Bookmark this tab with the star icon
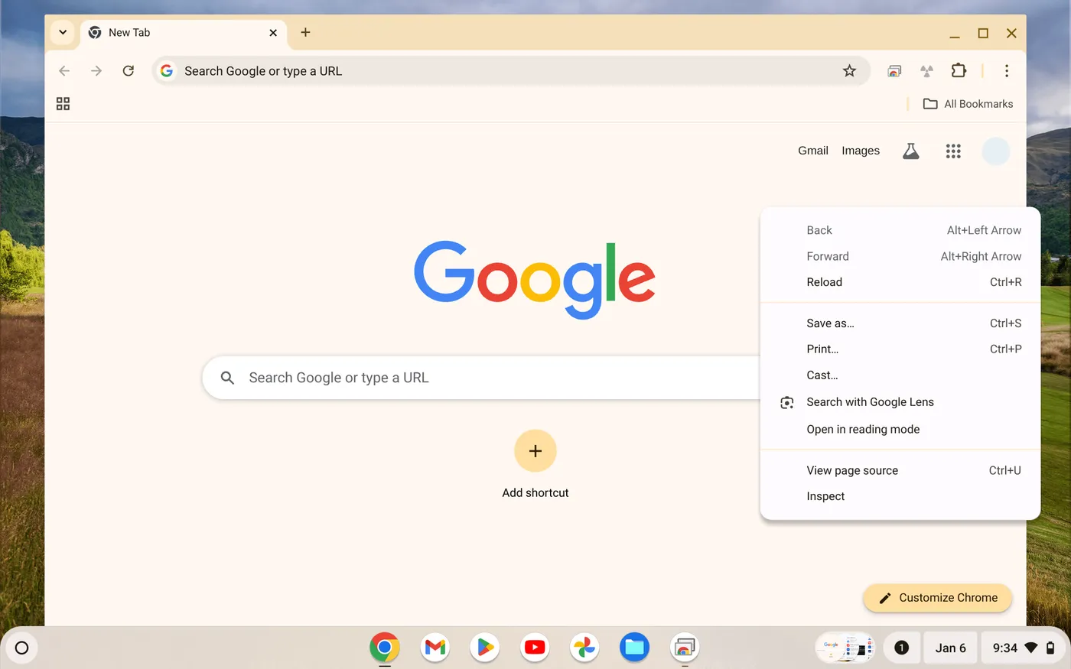Viewport: 1071px width, 669px height. click(849, 71)
